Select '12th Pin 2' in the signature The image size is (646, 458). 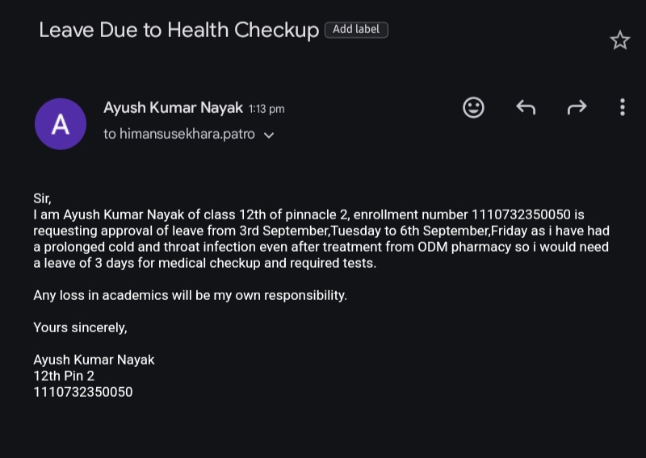tap(64, 376)
